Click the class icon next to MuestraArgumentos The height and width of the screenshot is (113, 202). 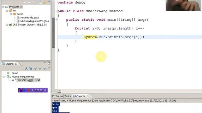click(9, 77)
